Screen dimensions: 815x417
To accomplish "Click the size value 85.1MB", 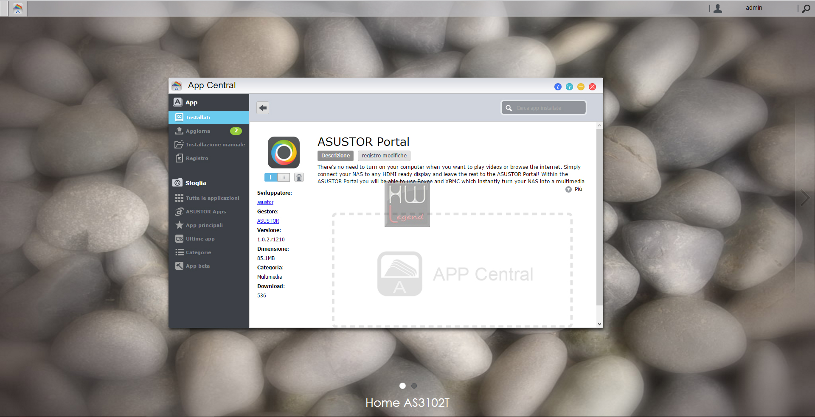I will [266, 258].
